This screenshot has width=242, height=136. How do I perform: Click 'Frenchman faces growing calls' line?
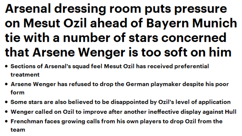[x=117, y=126]
